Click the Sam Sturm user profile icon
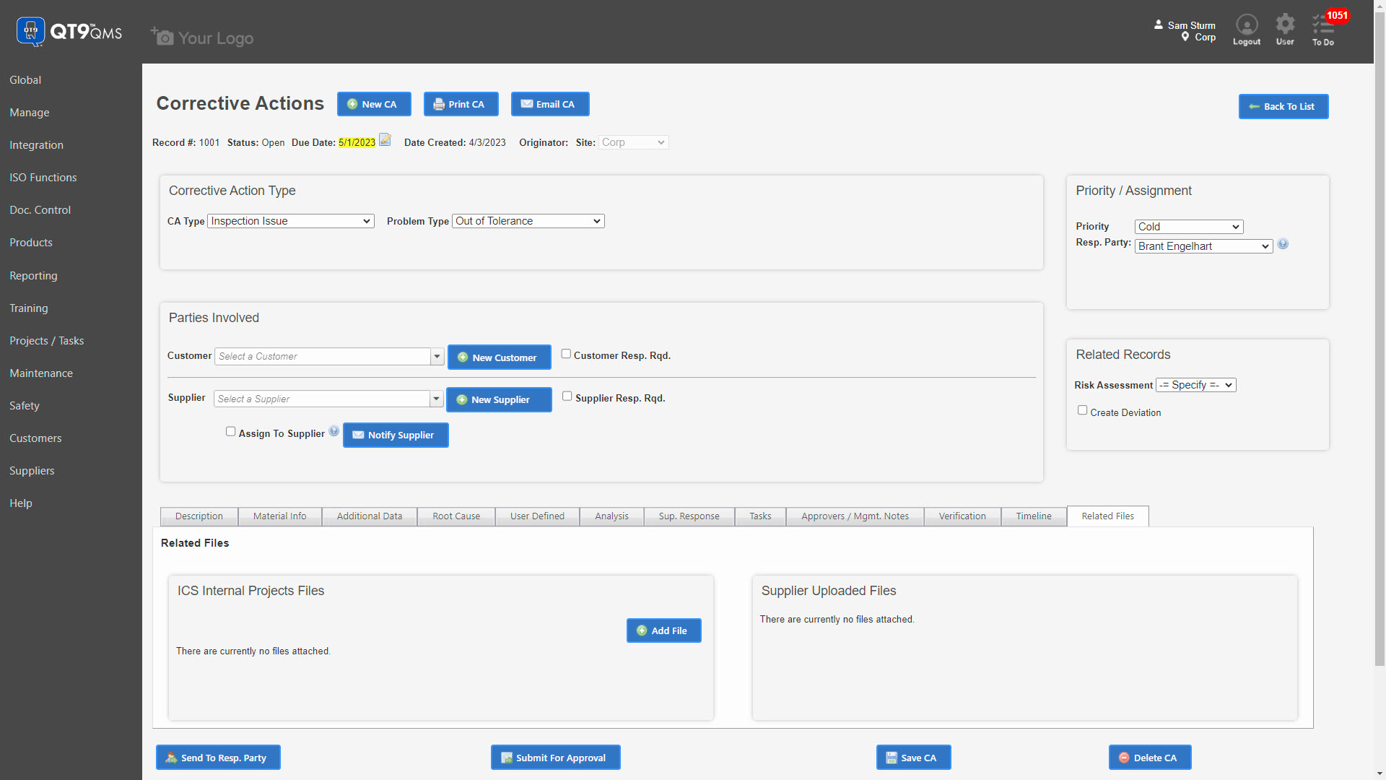This screenshot has width=1386, height=780. 1159,25
